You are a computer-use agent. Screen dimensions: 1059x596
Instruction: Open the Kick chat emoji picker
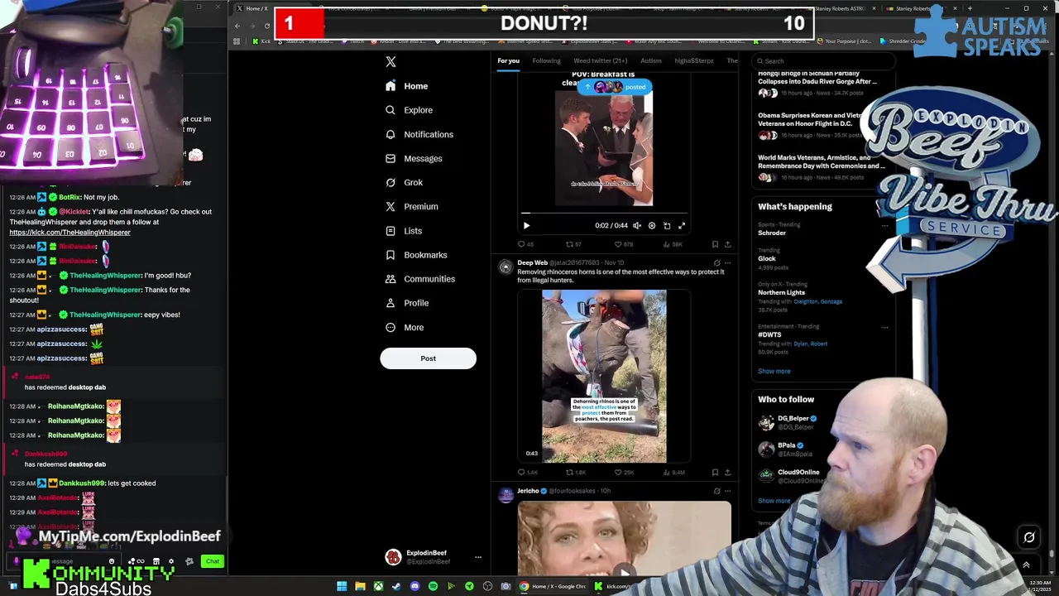tap(112, 561)
